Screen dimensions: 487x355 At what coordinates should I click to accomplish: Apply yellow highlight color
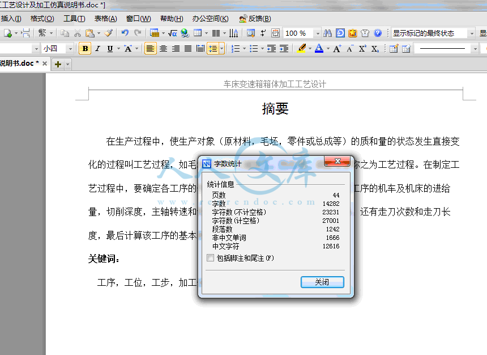click(302, 48)
